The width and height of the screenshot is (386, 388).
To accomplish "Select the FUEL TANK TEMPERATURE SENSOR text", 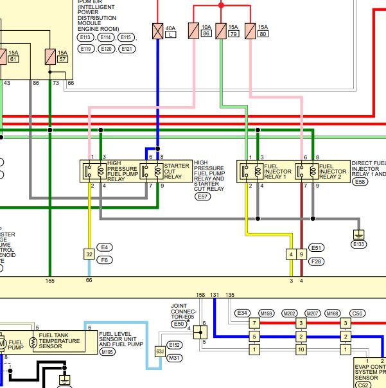I will (59, 340).
